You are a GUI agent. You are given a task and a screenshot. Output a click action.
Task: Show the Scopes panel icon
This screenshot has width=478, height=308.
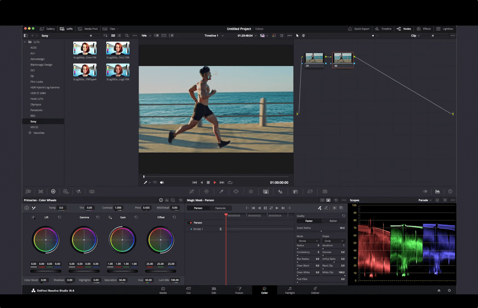437,191
